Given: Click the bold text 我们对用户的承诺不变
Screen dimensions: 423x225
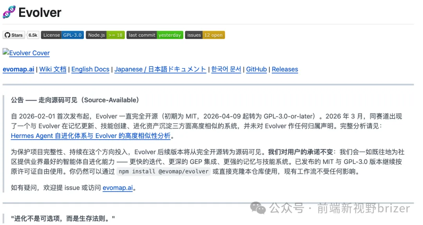Looking at the screenshot, I should pos(300,152).
